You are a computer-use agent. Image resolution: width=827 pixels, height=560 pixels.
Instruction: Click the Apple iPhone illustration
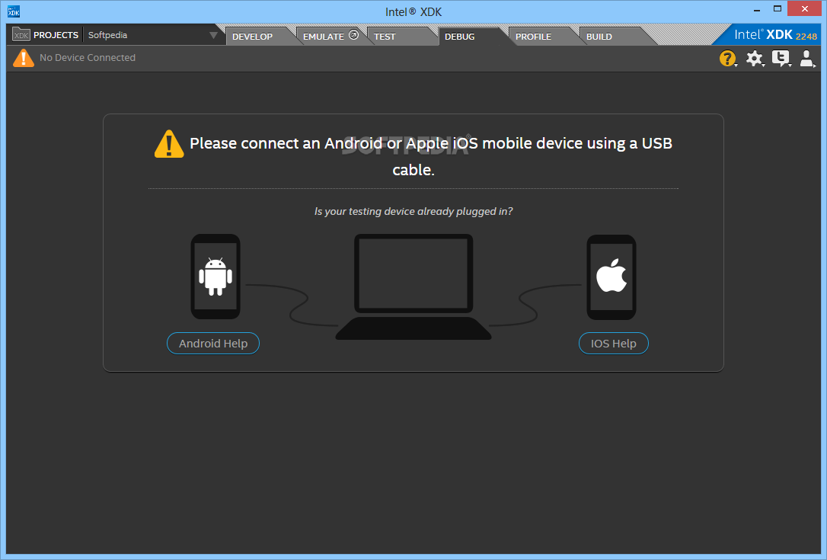point(611,277)
